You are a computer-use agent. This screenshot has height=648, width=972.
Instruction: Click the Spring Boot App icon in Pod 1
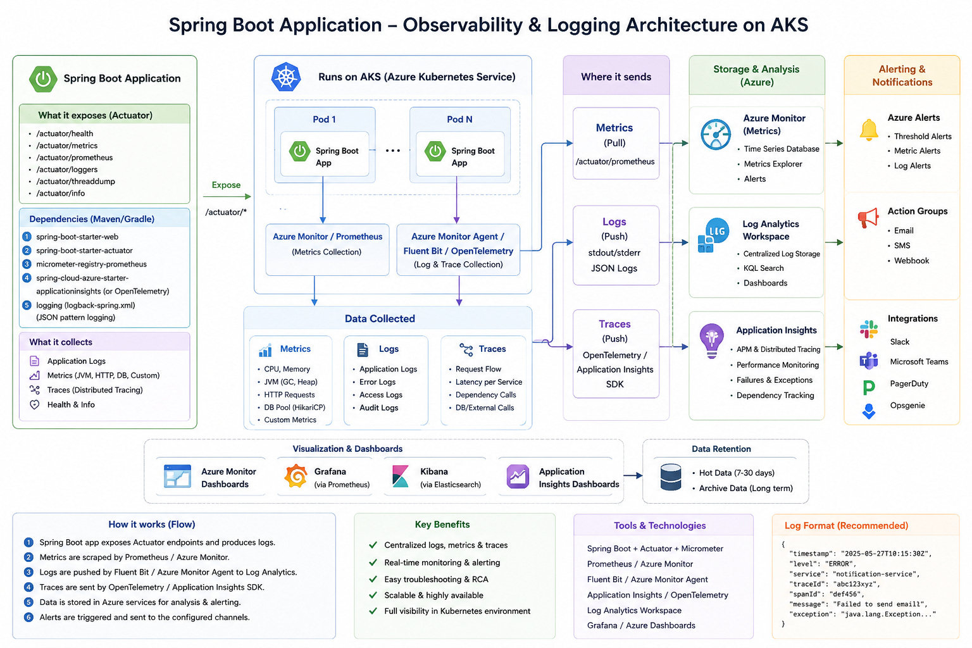click(299, 151)
